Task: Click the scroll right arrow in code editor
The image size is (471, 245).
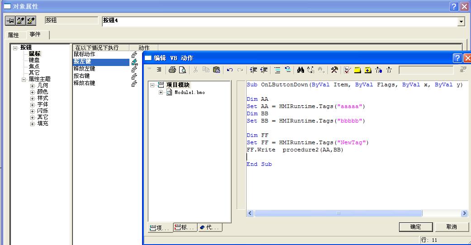Action: pyautogui.click(x=464, y=213)
